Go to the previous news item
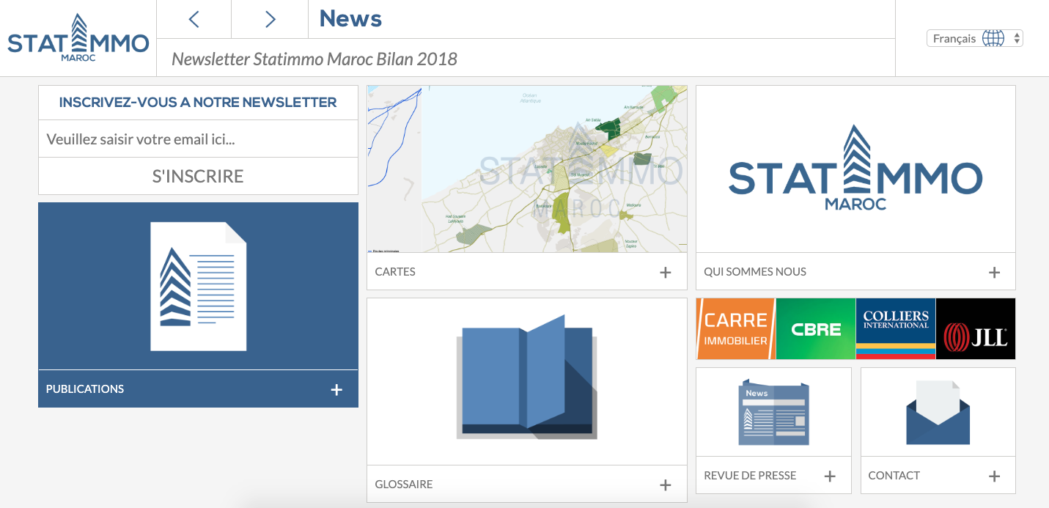The width and height of the screenshot is (1049, 508). pyautogui.click(x=194, y=19)
